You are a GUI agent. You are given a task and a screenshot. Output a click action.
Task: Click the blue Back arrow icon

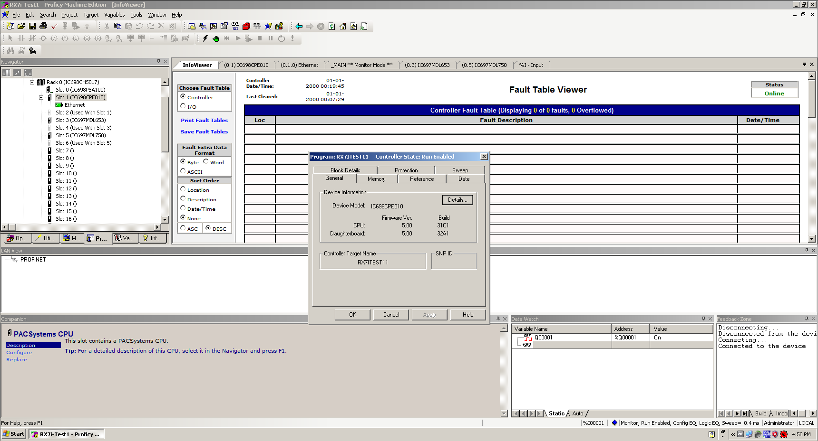click(299, 26)
